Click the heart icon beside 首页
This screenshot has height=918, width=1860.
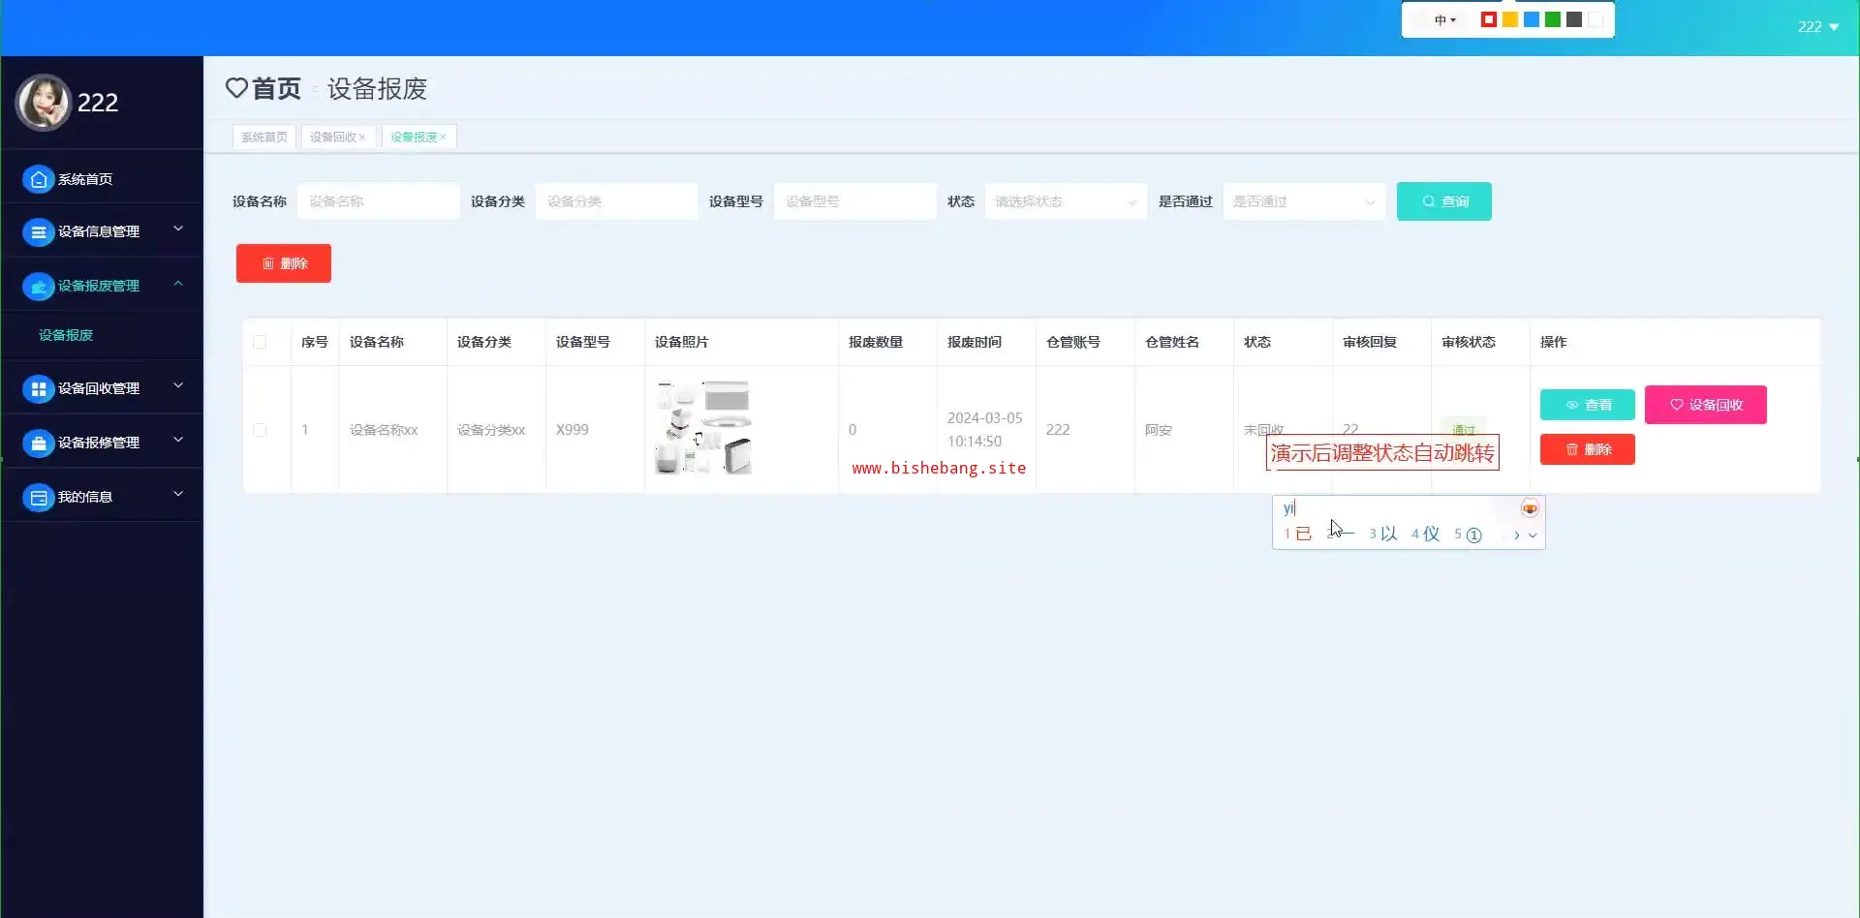pos(236,88)
